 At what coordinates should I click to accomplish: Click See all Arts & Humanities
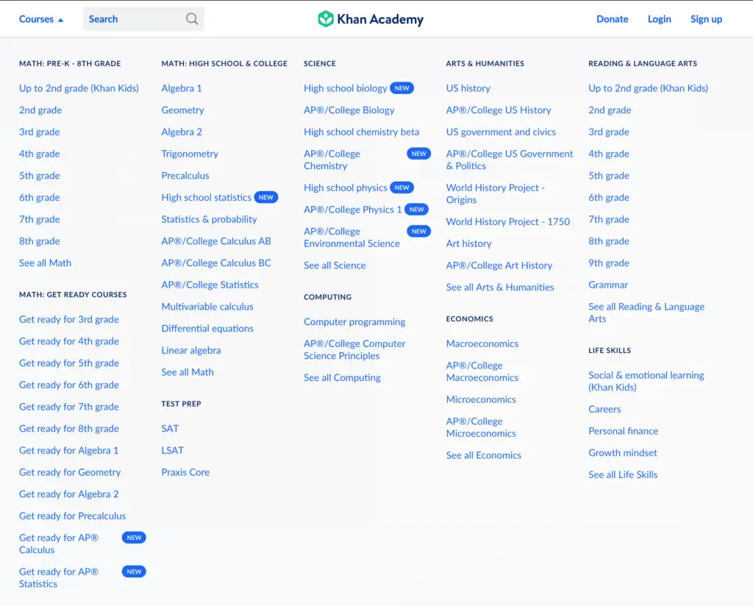[500, 287]
